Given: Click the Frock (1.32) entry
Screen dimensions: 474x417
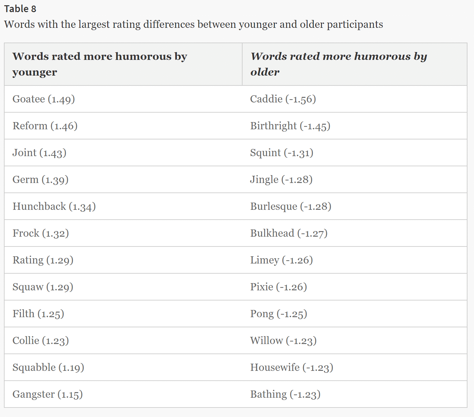Looking at the screenshot, I should click(41, 233).
